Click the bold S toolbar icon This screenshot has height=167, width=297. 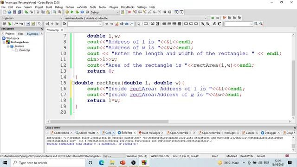coord(214,24)
